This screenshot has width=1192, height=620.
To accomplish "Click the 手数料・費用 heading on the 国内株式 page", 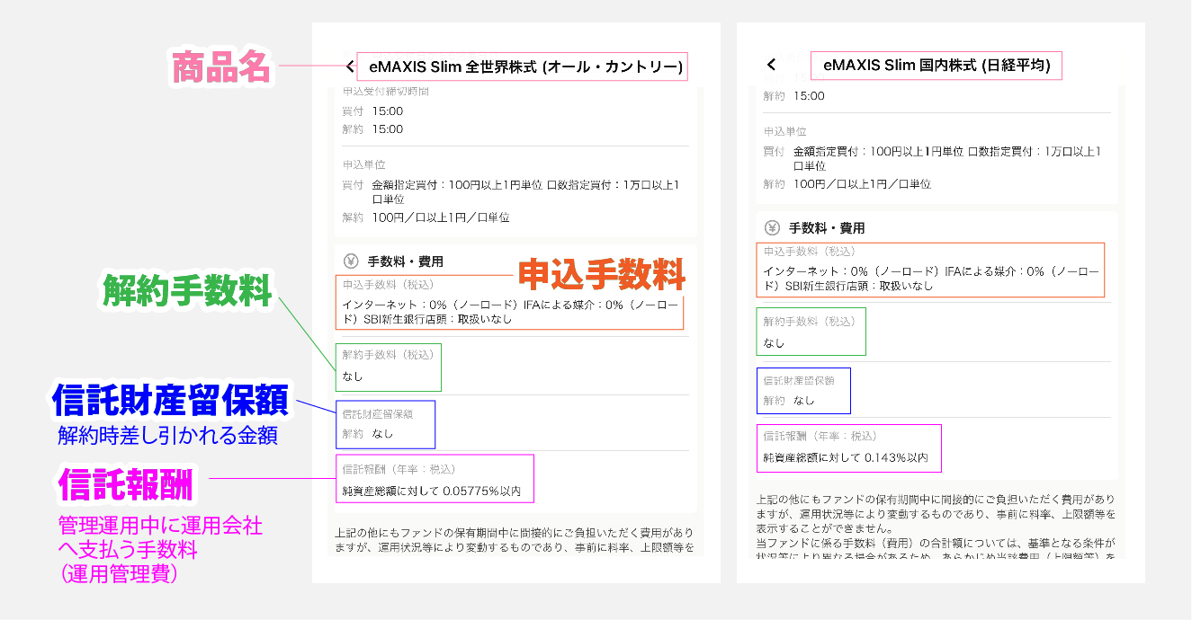I will (x=827, y=228).
